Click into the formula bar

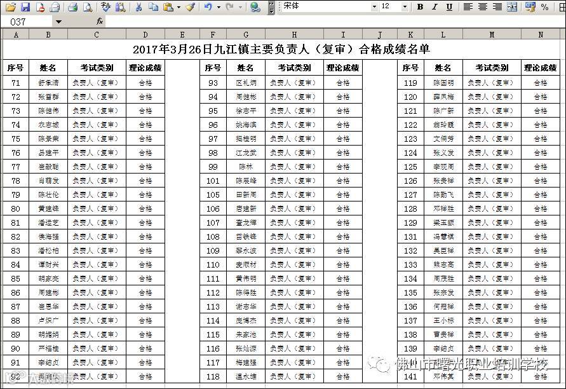click(335, 22)
